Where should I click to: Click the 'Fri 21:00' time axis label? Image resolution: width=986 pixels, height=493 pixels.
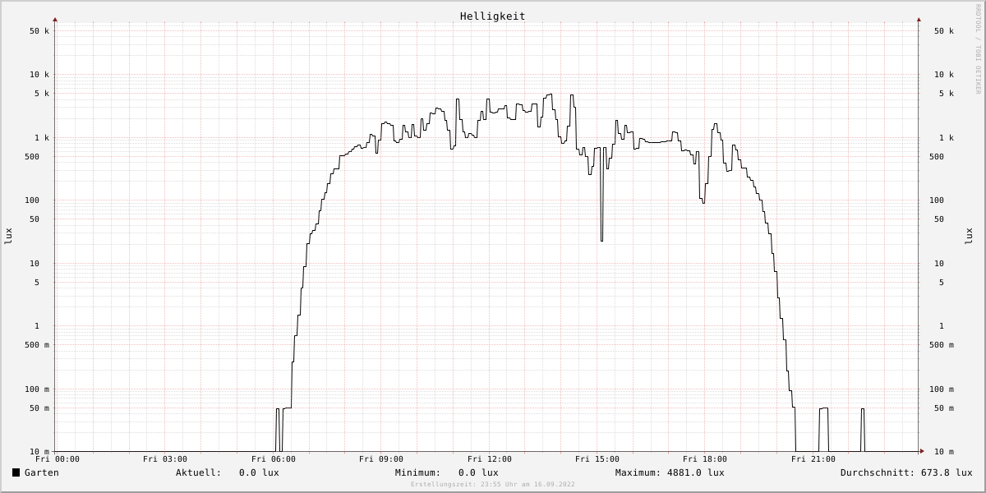click(813, 459)
